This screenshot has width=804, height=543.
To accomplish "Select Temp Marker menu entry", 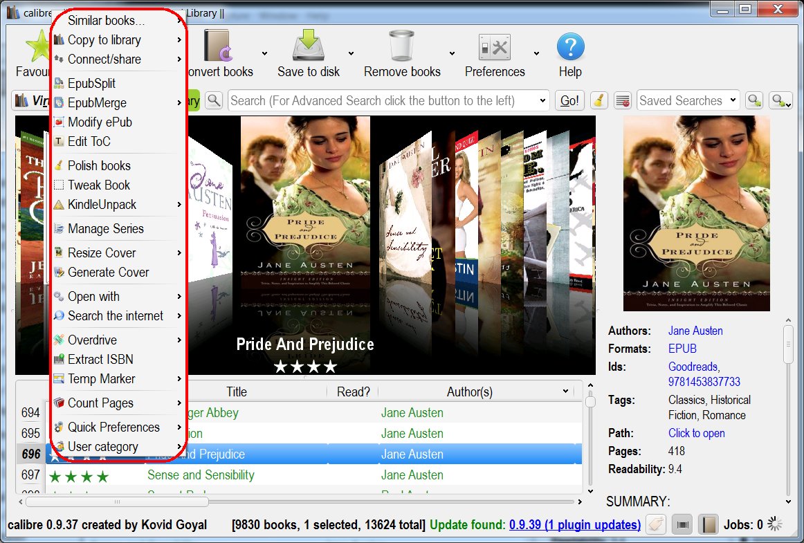I will coord(118,379).
